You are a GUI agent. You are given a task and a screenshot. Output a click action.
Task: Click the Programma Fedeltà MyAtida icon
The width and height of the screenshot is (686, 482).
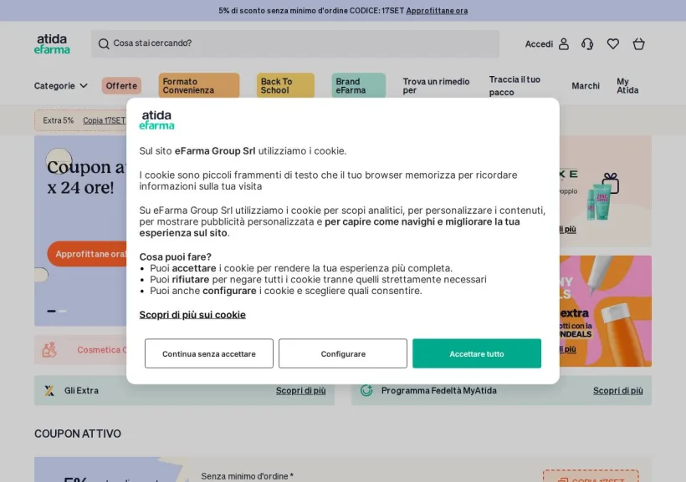point(366,390)
